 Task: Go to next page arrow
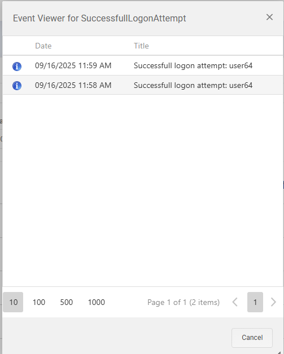pyautogui.click(x=273, y=302)
